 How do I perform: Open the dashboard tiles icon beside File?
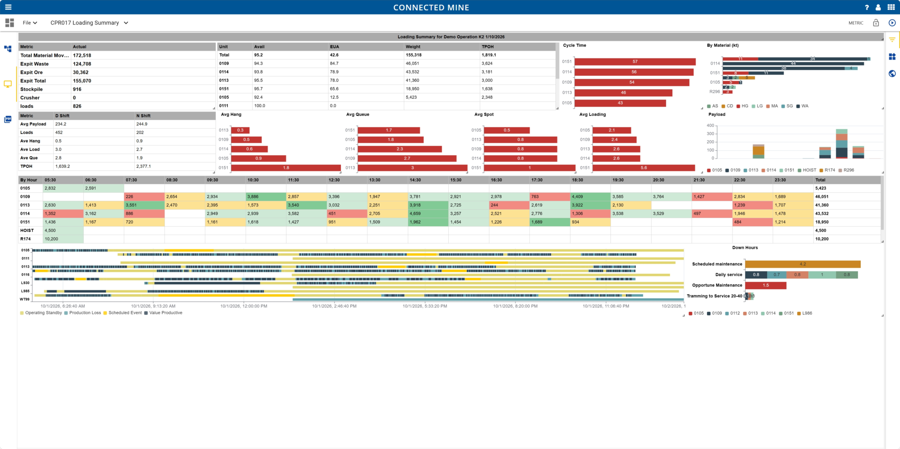(x=10, y=22)
